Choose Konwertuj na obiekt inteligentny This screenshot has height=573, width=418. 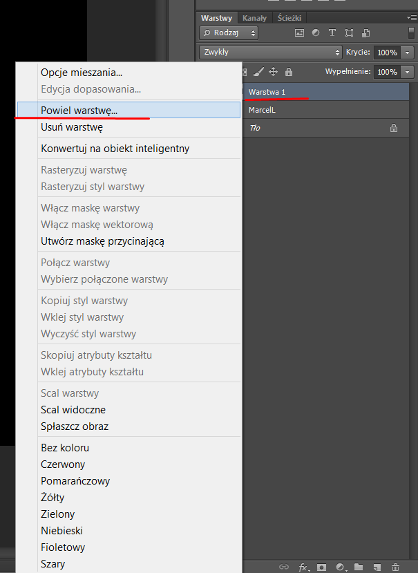click(x=129, y=149)
